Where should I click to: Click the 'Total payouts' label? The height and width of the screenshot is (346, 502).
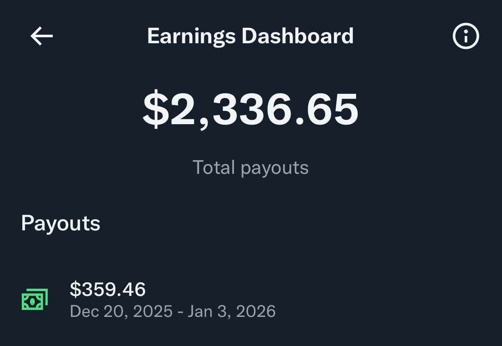(251, 167)
